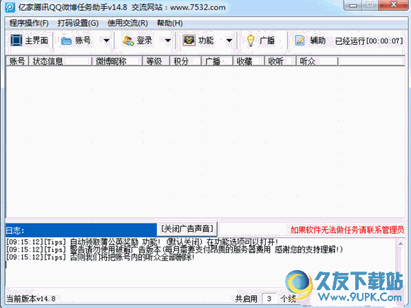This screenshot has width=411, height=308.
Task: Click the 主界面 toolbar label
Action: pos(36,41)
